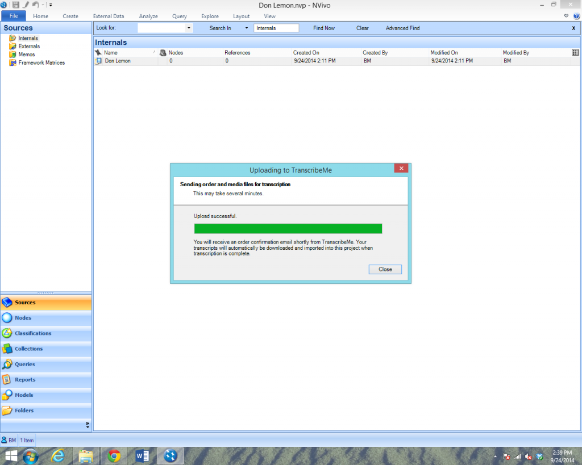Select the External Data ribbon tab

(x=109, y=16)
